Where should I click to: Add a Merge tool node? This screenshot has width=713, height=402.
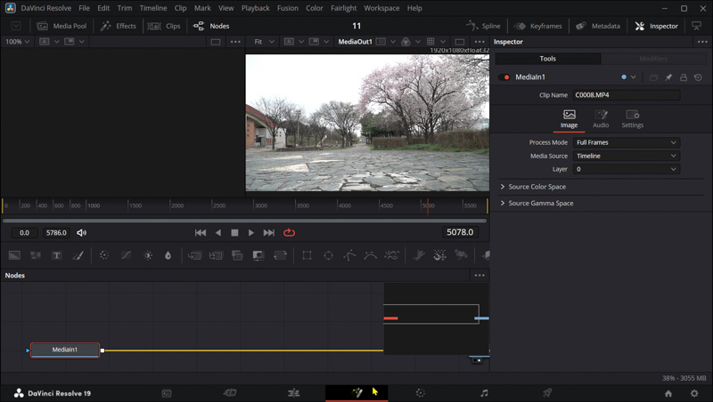194,255
